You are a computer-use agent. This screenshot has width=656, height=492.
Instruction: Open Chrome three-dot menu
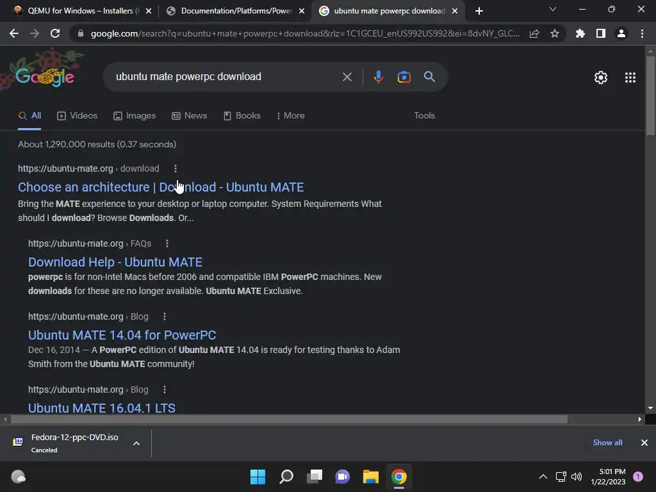[642, 33]
